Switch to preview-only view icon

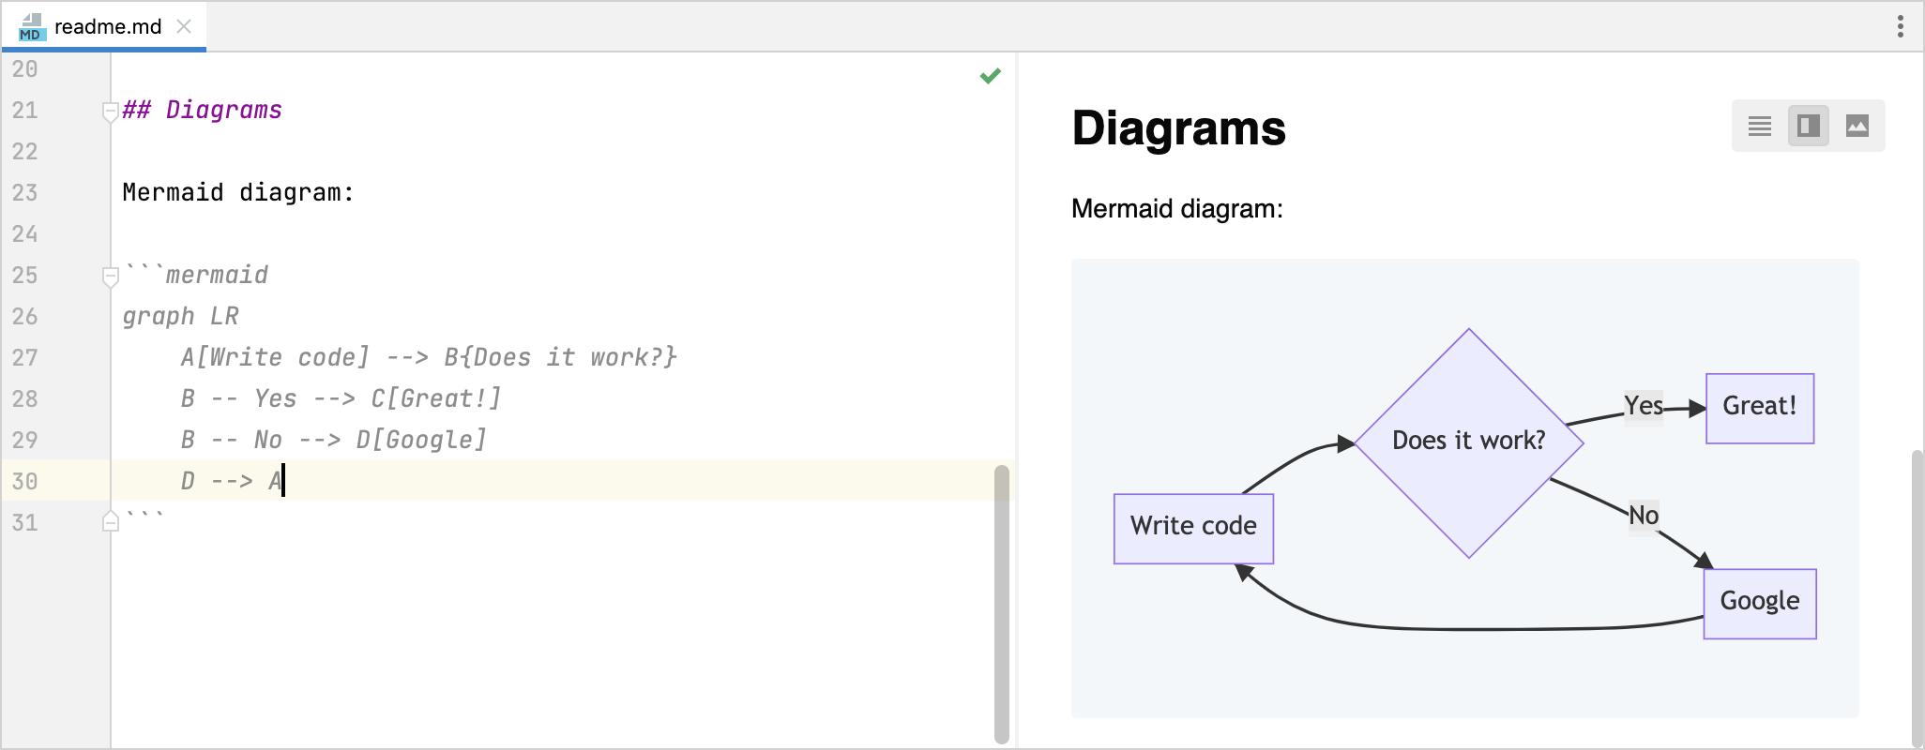click(1857, 126)
